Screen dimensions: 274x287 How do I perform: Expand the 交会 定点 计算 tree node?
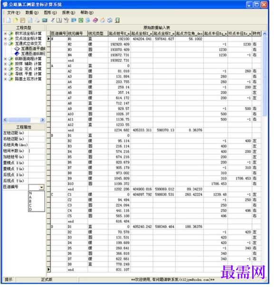tap(5, 69)
